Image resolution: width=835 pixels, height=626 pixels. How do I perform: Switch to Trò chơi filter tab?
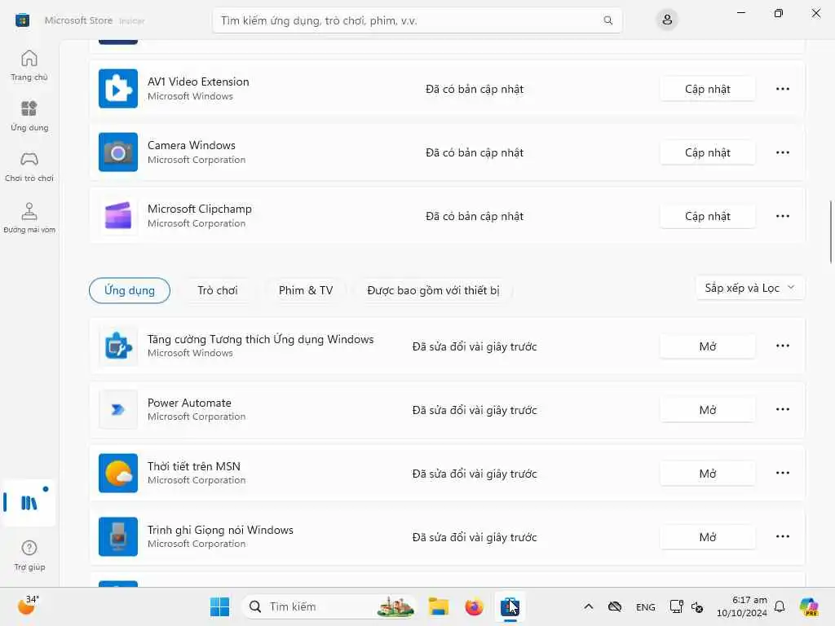(217, 291)
